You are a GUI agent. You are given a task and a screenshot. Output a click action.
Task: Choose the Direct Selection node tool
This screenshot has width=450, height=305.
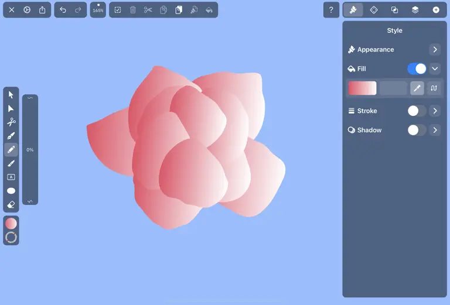point(11,108)
